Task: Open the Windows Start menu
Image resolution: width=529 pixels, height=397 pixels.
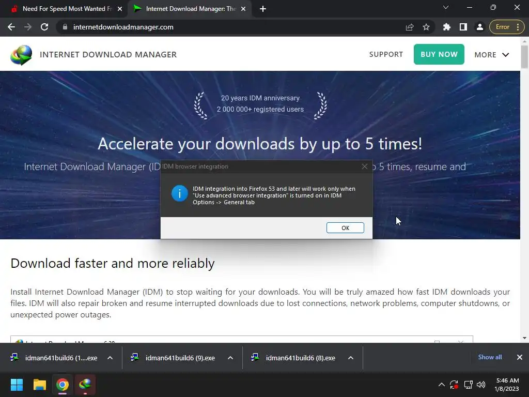Action: coord(17,385)
